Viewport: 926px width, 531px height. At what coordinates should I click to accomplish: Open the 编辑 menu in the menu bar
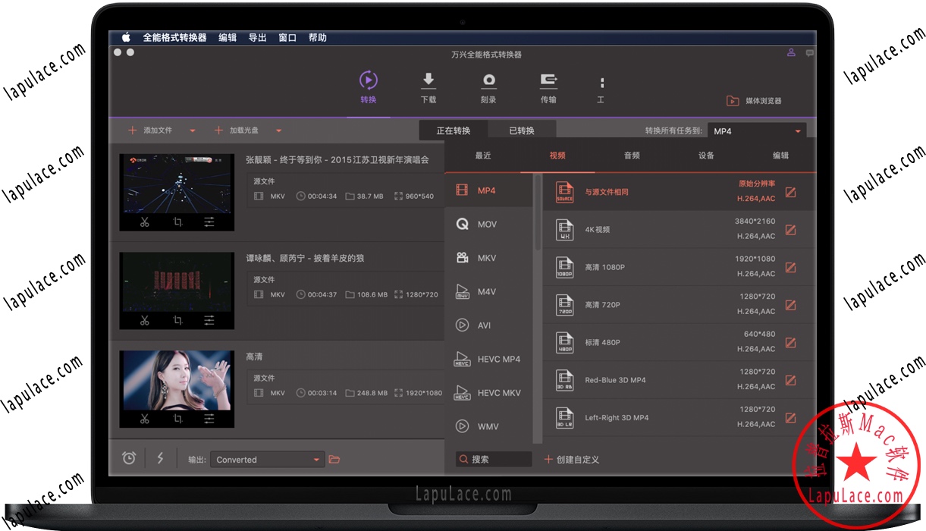[228, 36]
